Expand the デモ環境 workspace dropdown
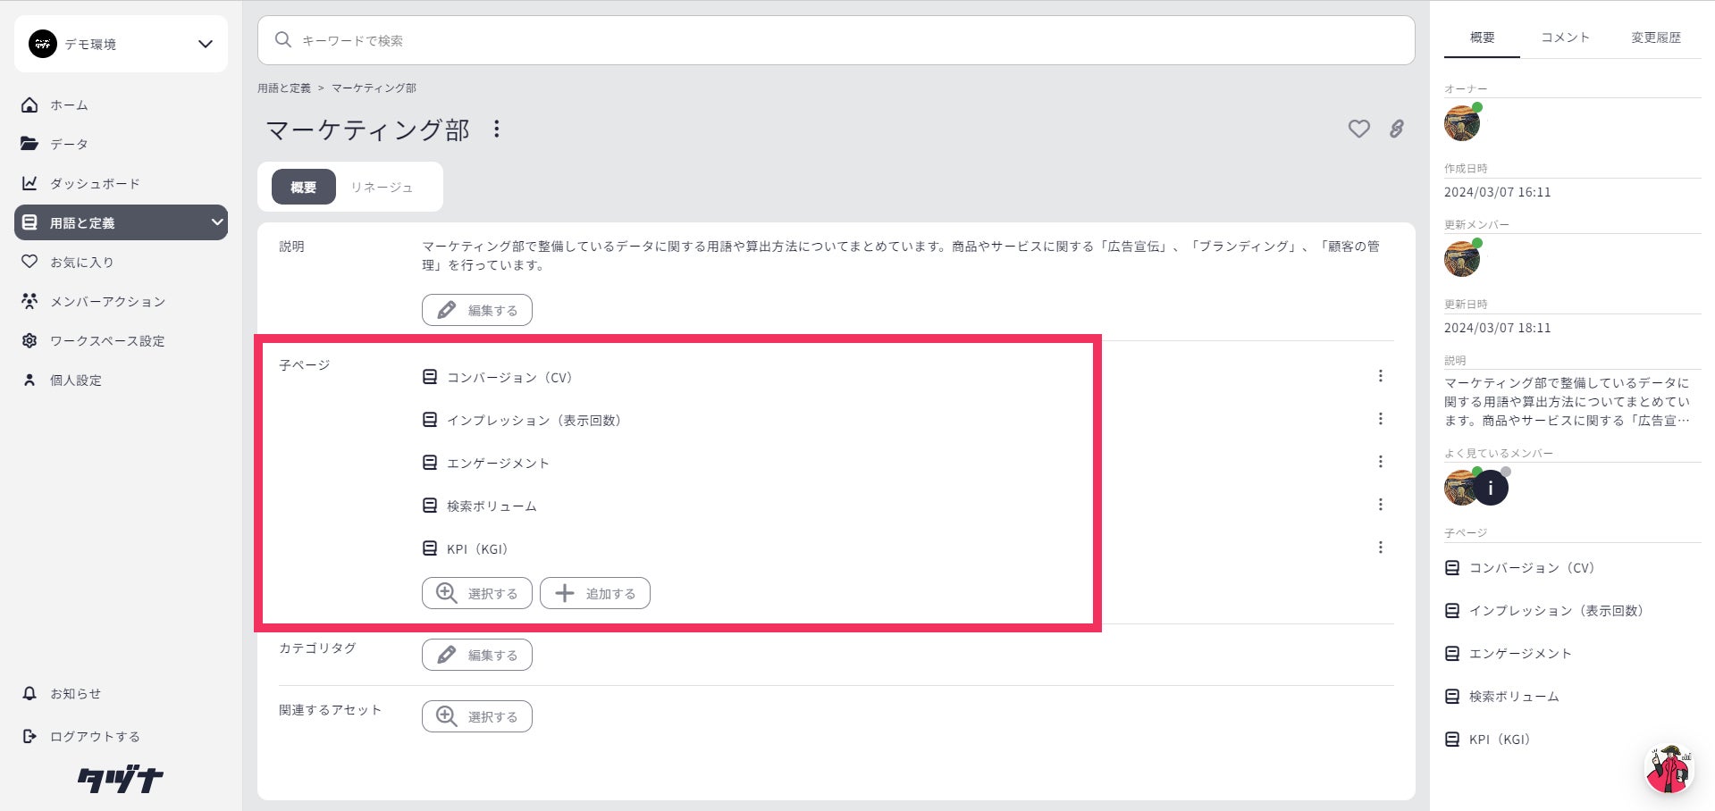 205,44
